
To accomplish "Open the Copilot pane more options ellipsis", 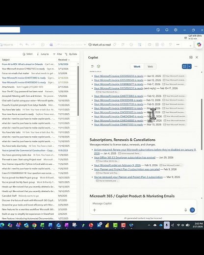I will tap(196, 66).
